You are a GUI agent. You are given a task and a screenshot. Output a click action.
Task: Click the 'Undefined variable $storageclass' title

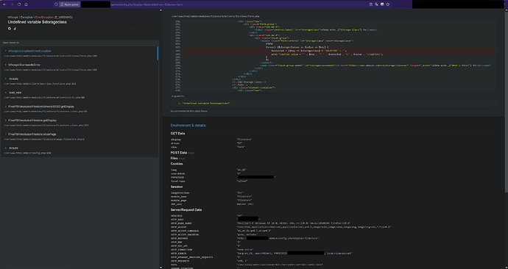(x=38, y=22)
